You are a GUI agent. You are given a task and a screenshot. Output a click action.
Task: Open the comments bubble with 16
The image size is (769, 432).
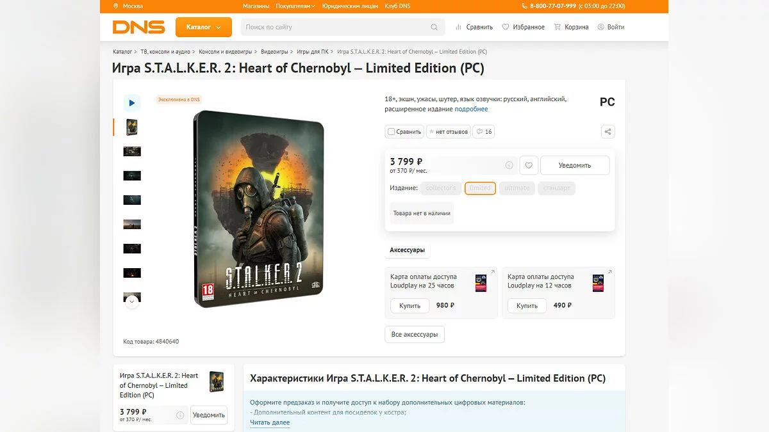coord(484,132)
